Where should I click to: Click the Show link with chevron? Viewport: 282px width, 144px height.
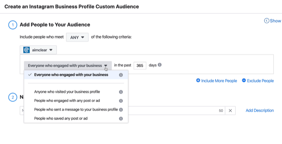[272, 21]
